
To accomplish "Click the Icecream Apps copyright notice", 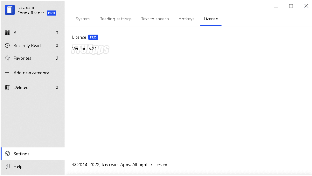I will click(x=120, y=165).
